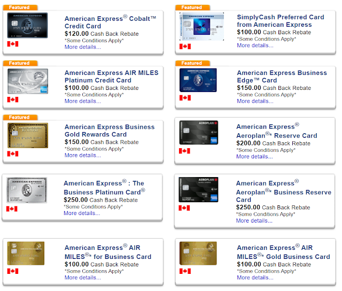
Task: Click the Canada flag under the SimplyCash card
Action: coord(185,47)
